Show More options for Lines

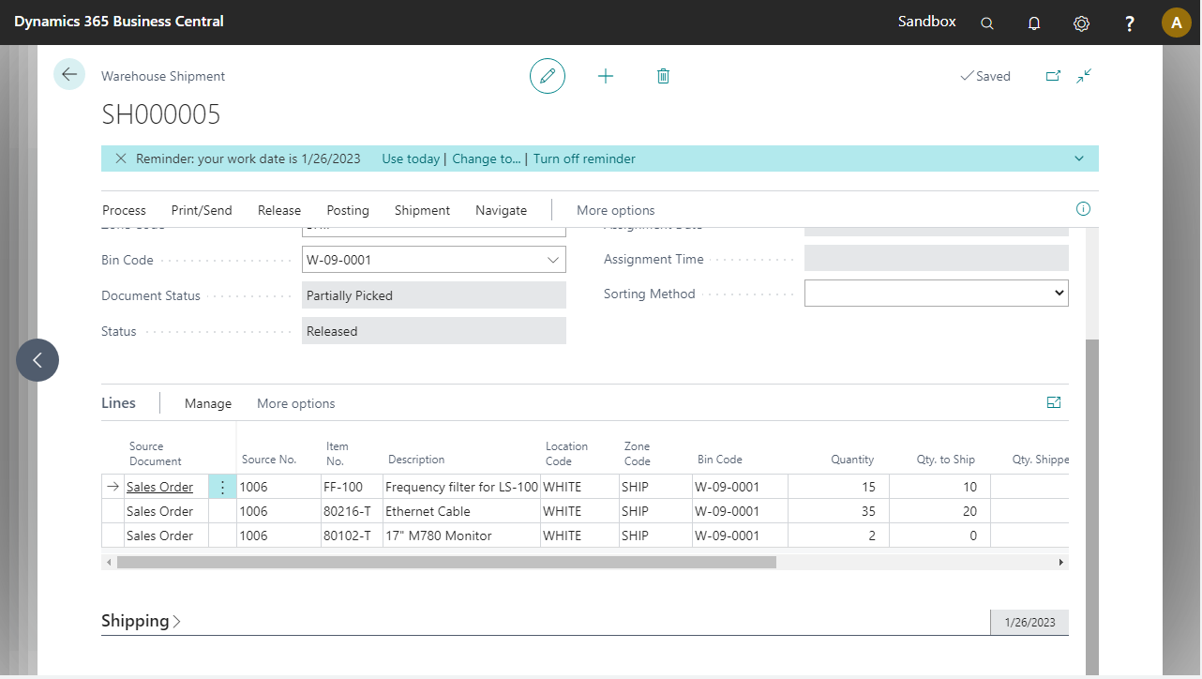pos(295,403)
